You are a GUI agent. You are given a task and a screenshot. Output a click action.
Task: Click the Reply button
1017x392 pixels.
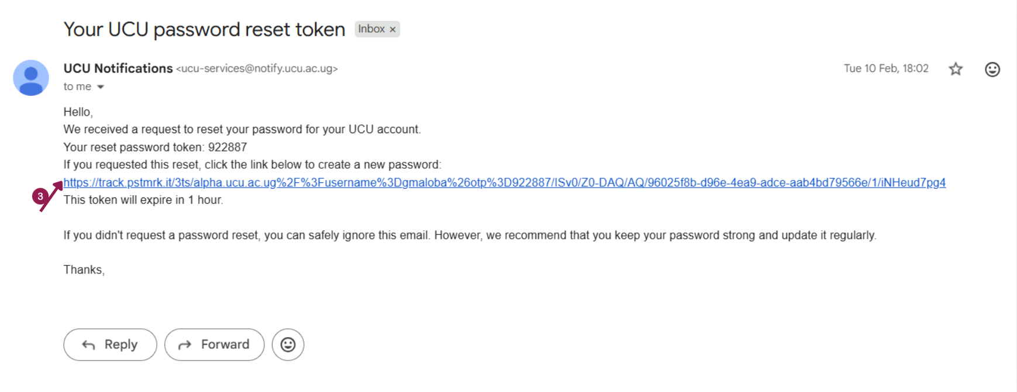110,345
